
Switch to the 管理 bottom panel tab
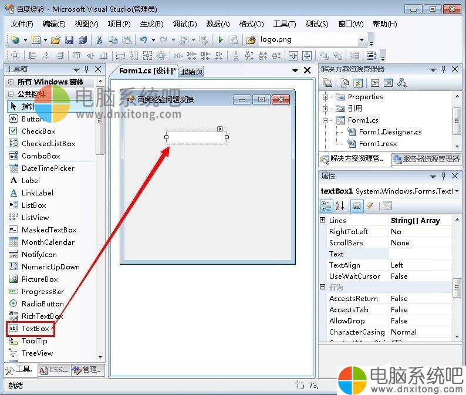pyautogui.click(x=87, y=370)
